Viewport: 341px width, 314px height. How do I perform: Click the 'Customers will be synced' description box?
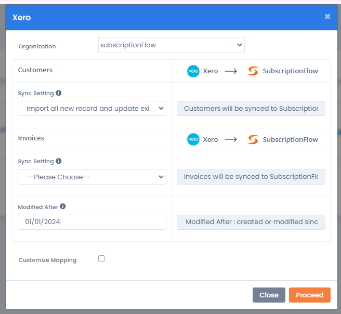(x=251, y=108)
